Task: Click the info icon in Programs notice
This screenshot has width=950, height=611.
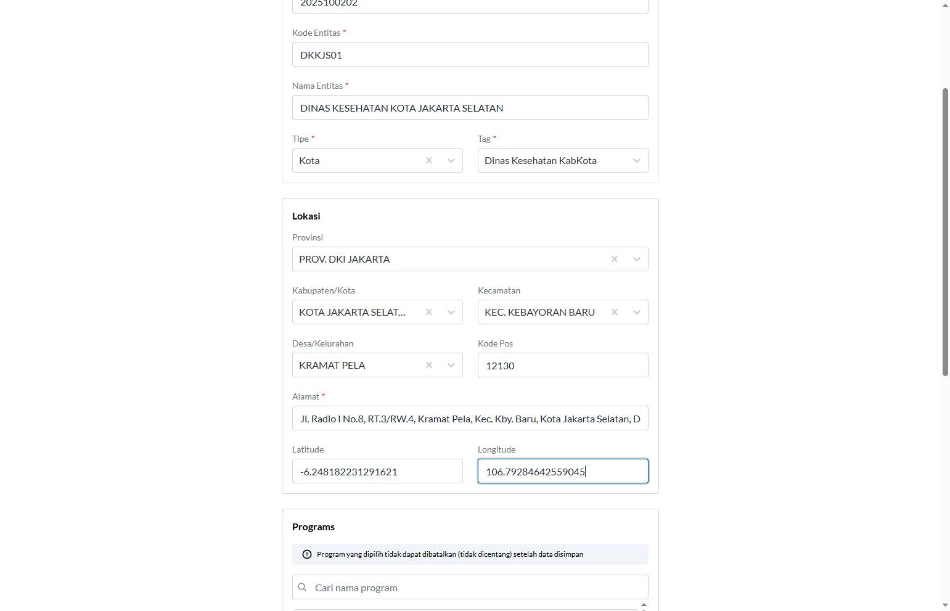Action: (307, 554)
